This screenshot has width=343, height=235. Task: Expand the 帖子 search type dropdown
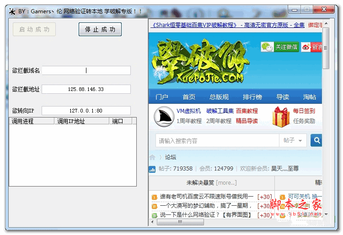coord(293,140)
